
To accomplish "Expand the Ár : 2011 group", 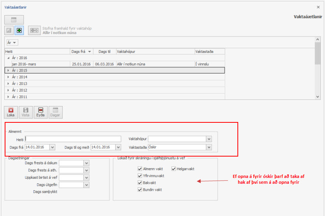I will point(8,97).
